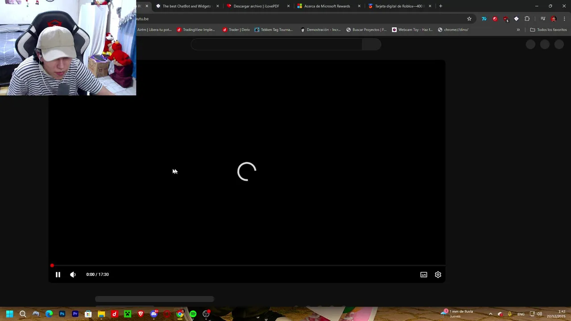Click the YouTube search box
The image size is (571, 321).
277,44
